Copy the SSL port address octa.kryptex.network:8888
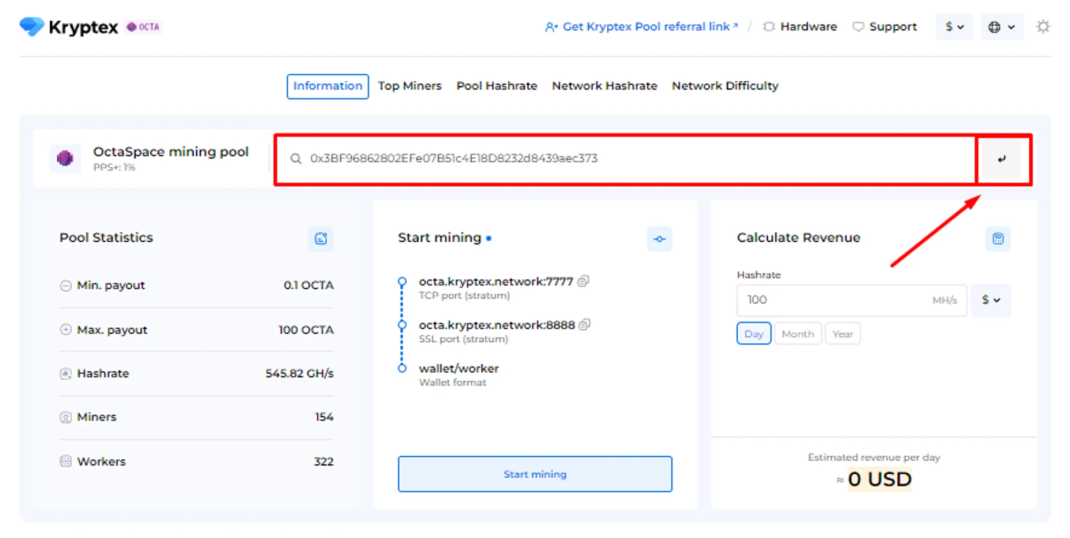Image resolution: width=1070 pixels, height=538 pixels. pos(585,325)
